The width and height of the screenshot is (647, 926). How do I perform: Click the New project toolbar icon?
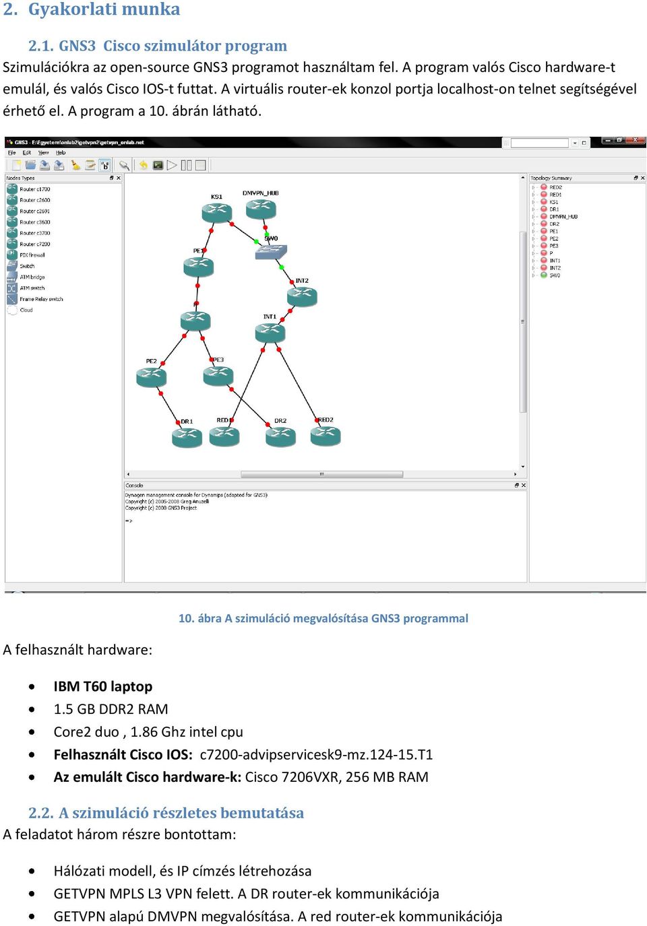pyautogui.click(x=16, y=165)
